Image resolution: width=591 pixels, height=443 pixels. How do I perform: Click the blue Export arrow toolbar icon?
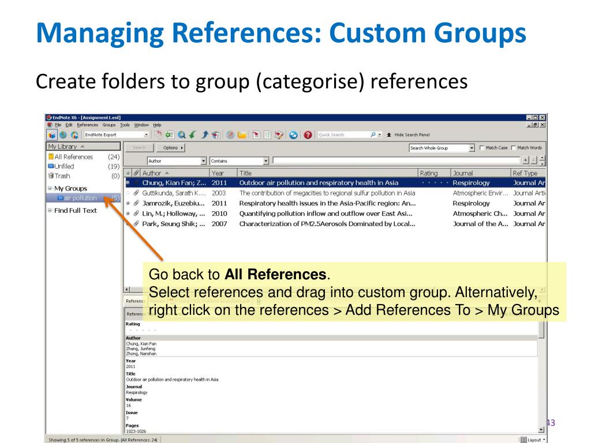pos(205,135)
